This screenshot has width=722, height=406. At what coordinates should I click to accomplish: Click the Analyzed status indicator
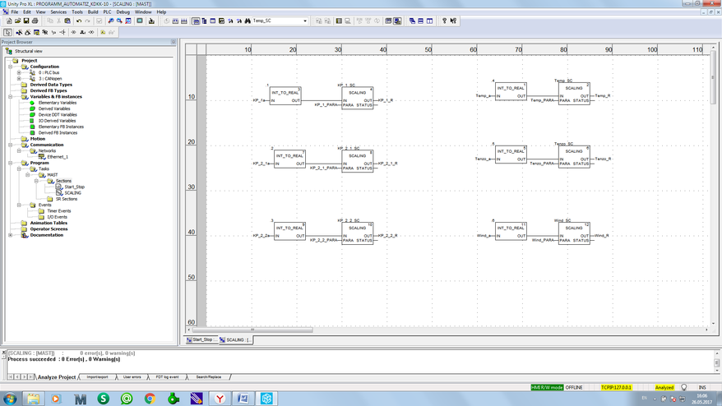(x=664, y=388)
